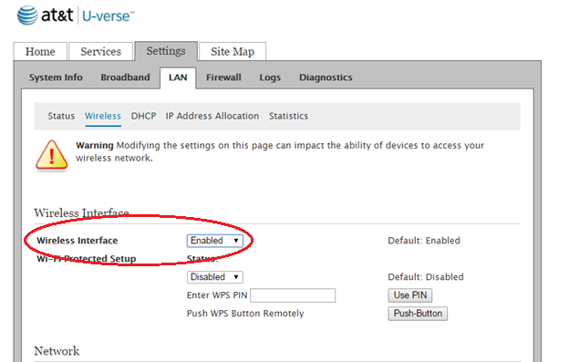Screen dimensions: 569x362
Task: Click the AT&T globe logo
Action: coord(27,16)
